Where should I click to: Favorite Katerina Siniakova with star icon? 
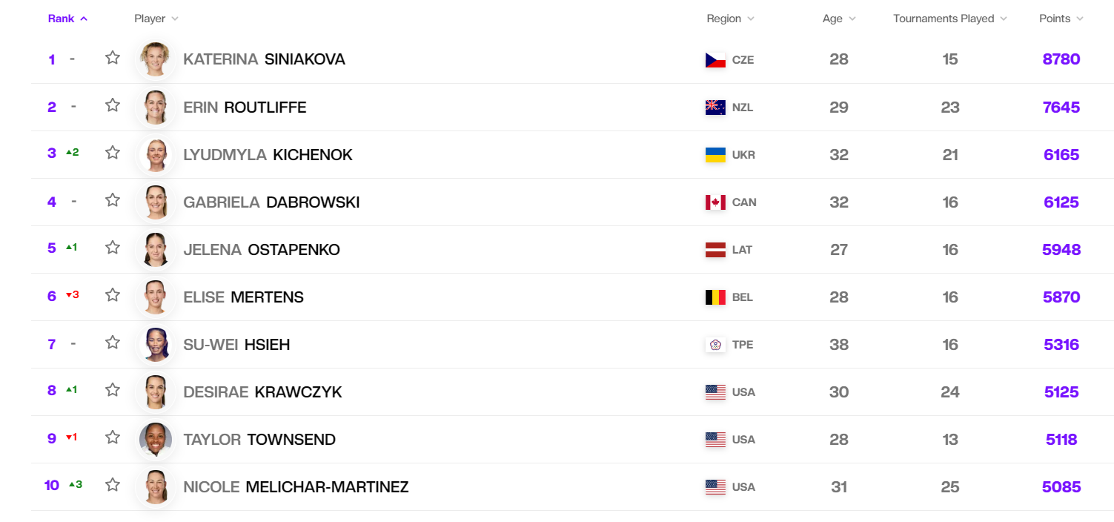pyautogui.click(x=113, y=58)
